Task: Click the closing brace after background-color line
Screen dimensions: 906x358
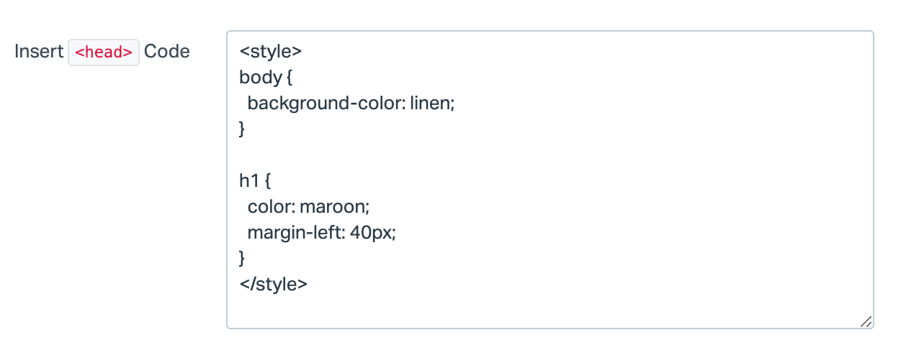Action: pyautogui.click(x=243, y=129)
